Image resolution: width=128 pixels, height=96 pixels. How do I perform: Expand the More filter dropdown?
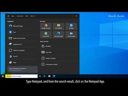click(33, 16)
